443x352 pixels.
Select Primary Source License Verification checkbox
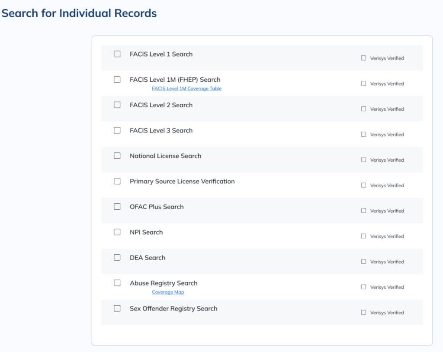[x=117, y=181]
